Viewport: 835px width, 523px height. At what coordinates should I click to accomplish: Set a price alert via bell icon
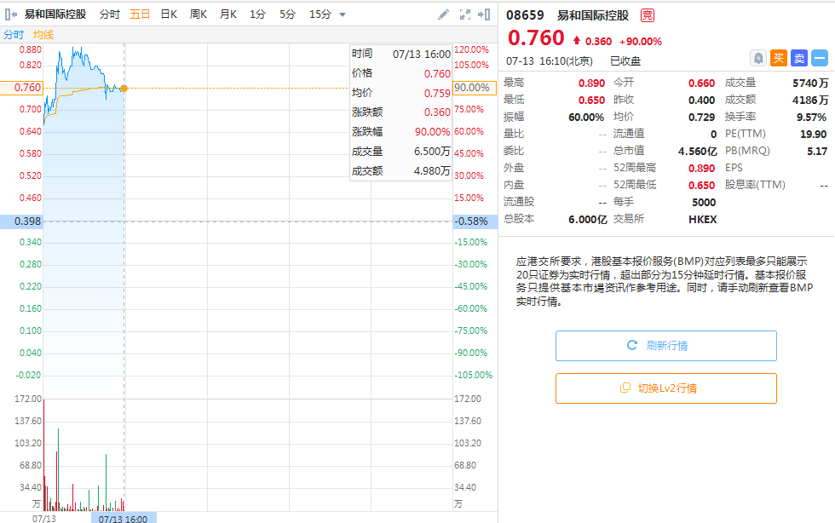click(x=757, y=58)
